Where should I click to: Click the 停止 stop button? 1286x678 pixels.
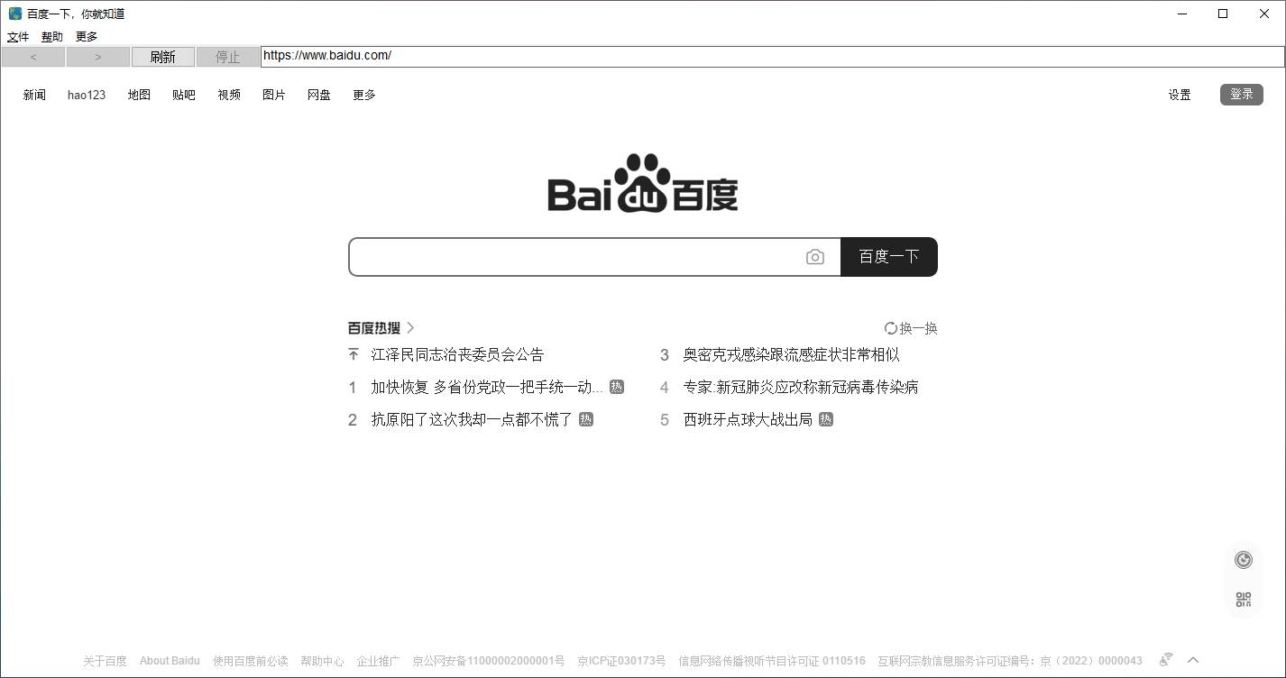pos(228,57)
